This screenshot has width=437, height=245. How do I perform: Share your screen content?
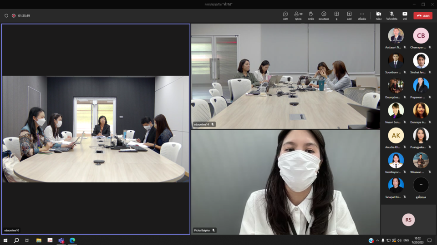(x=405, y=15)
